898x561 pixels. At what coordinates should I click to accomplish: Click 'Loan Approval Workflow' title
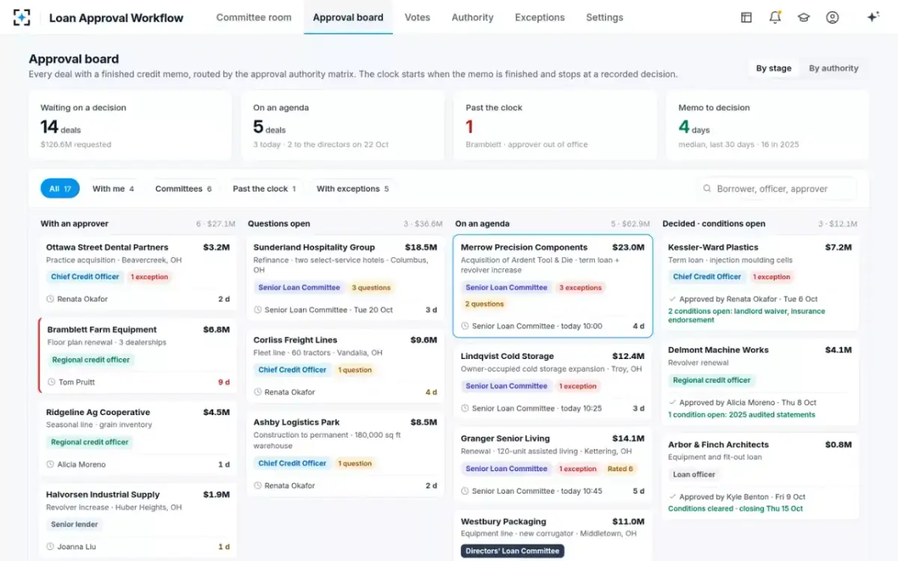(x=116, y=18)
